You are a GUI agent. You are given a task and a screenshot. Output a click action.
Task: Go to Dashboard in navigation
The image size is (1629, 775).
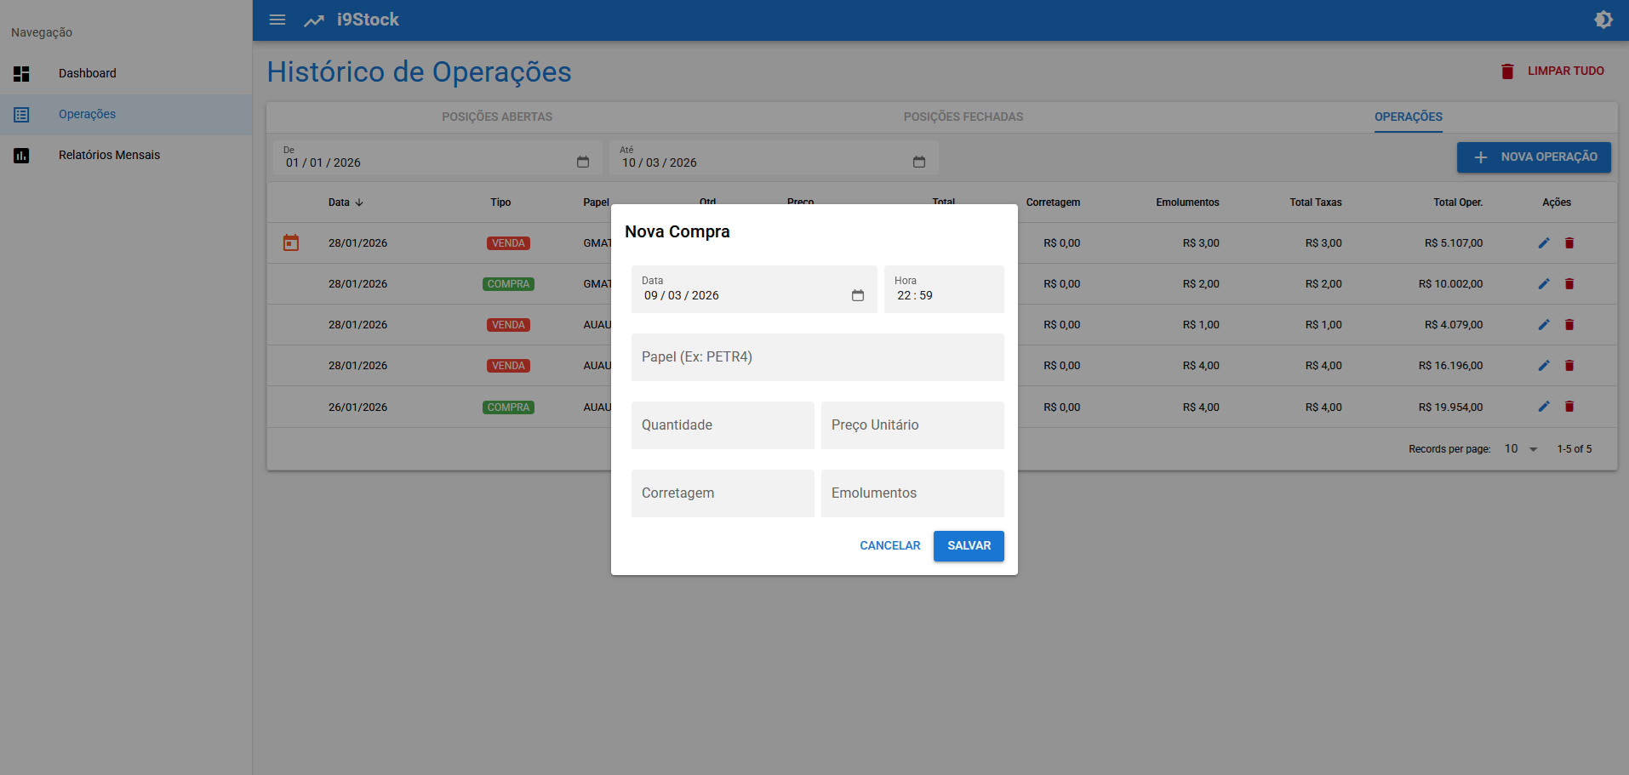[126, 74]
